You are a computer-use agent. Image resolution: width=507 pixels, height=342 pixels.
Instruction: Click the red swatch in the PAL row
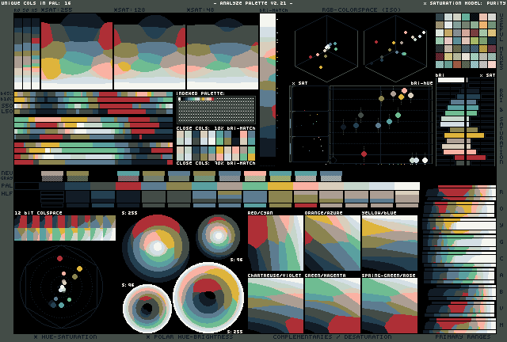point(128,186)
